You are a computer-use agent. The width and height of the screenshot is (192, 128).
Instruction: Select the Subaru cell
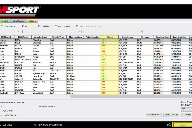pos(41,51)
